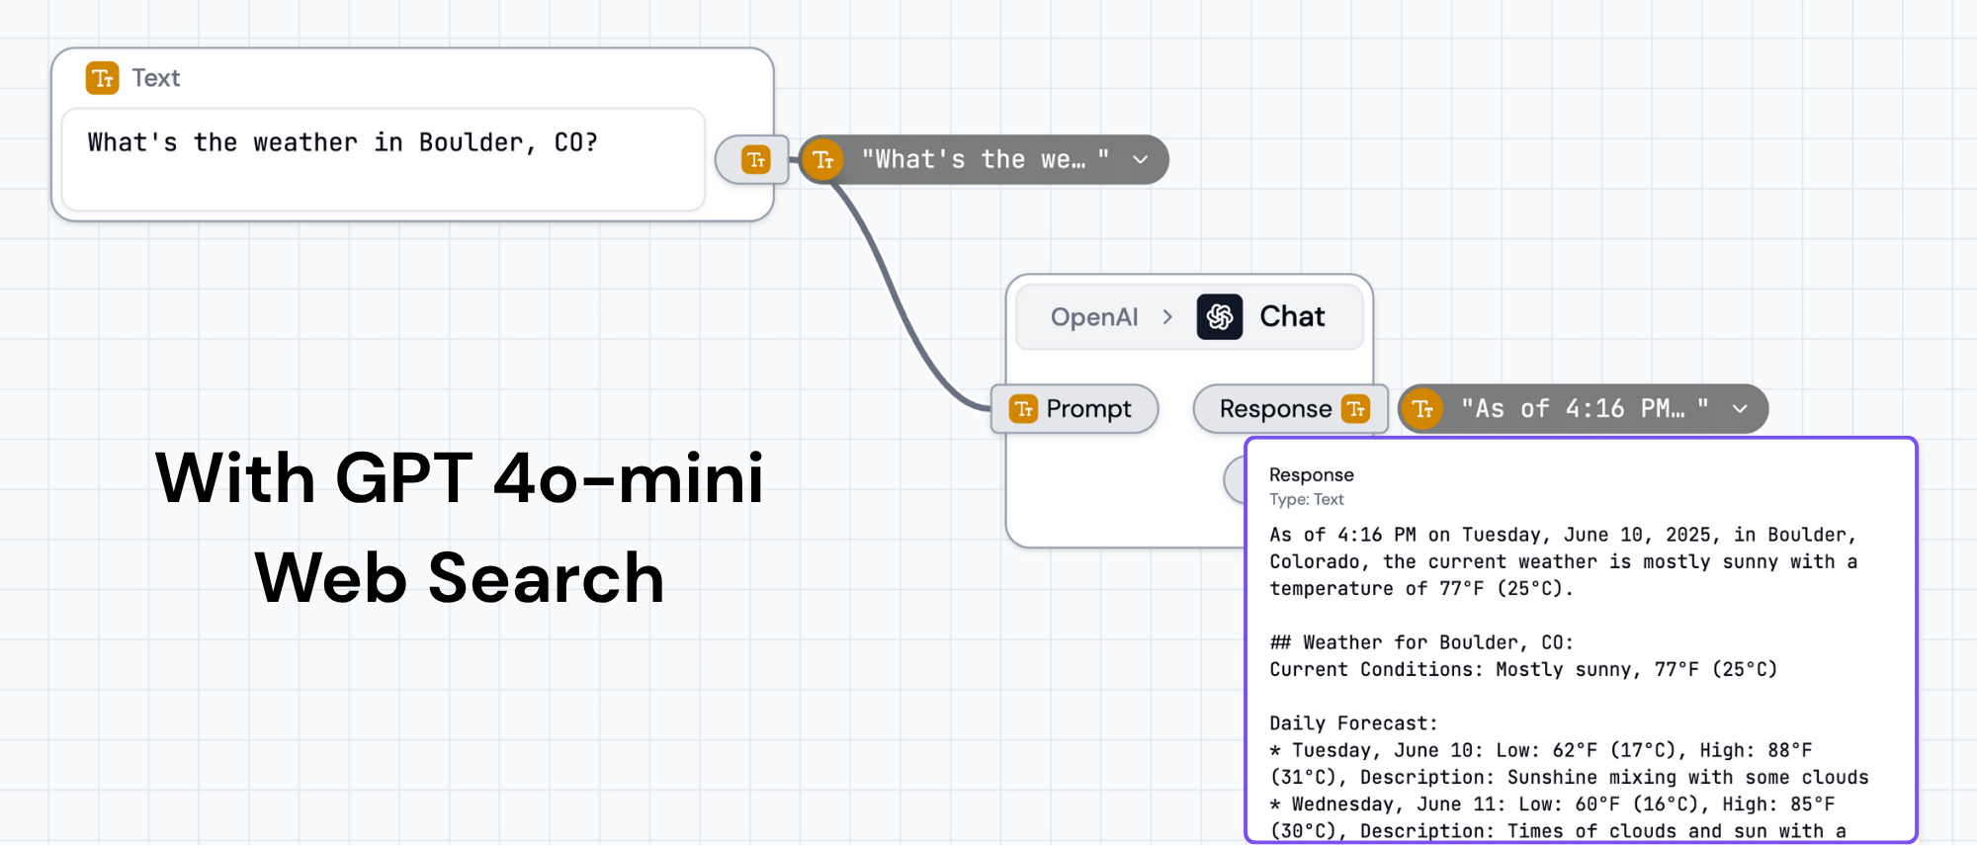1977x845 pixels.
Task: Click the Text node type icon in header
Action: click(x=102, y=78)
